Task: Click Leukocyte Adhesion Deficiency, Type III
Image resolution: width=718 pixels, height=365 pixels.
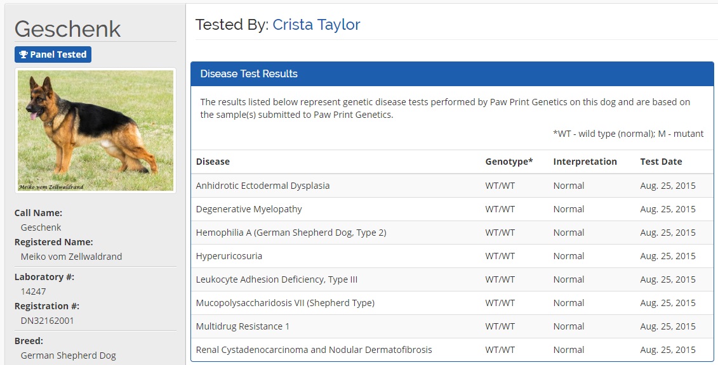Action: point(277,279)
